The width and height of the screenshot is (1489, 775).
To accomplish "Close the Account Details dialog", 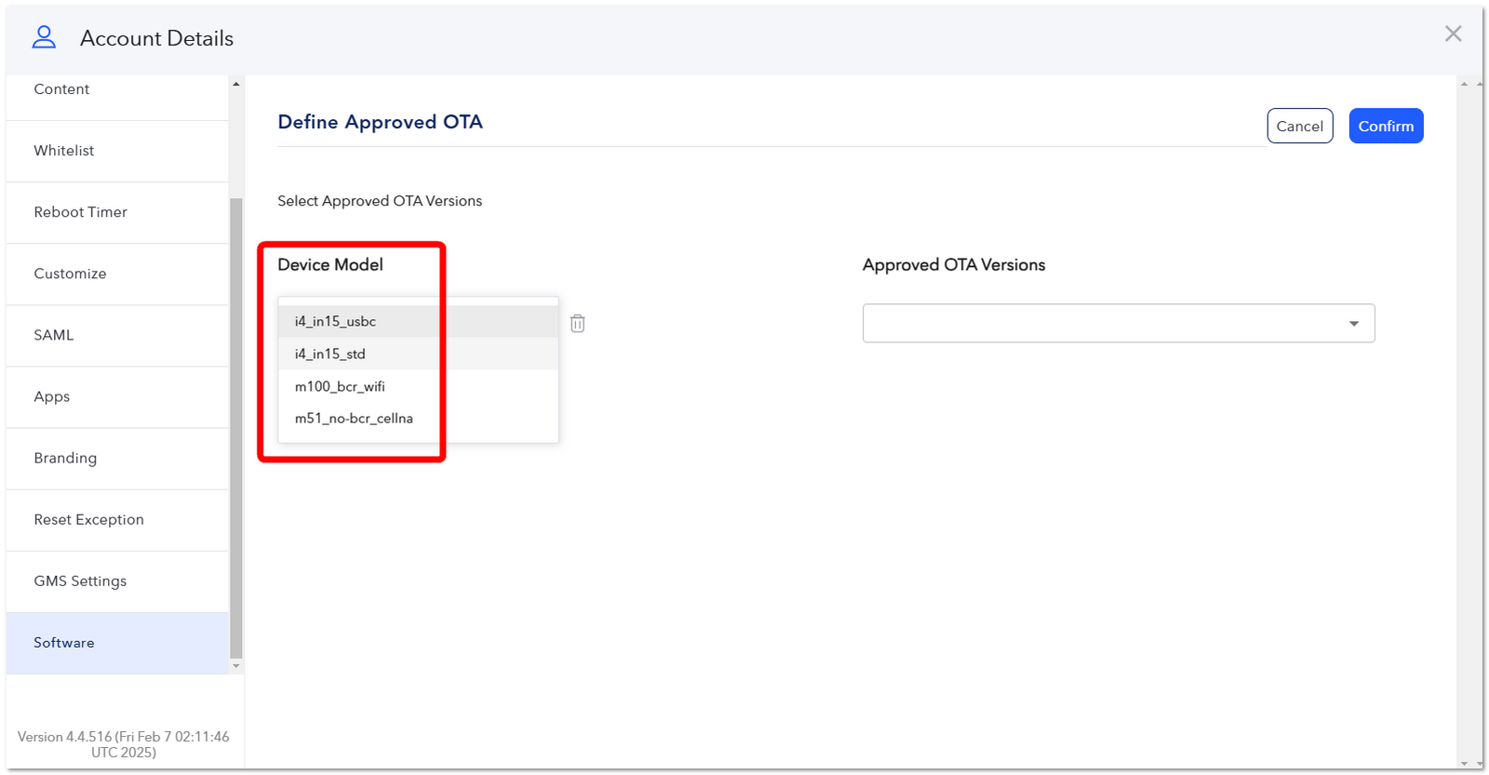I will pos(1453,33).
